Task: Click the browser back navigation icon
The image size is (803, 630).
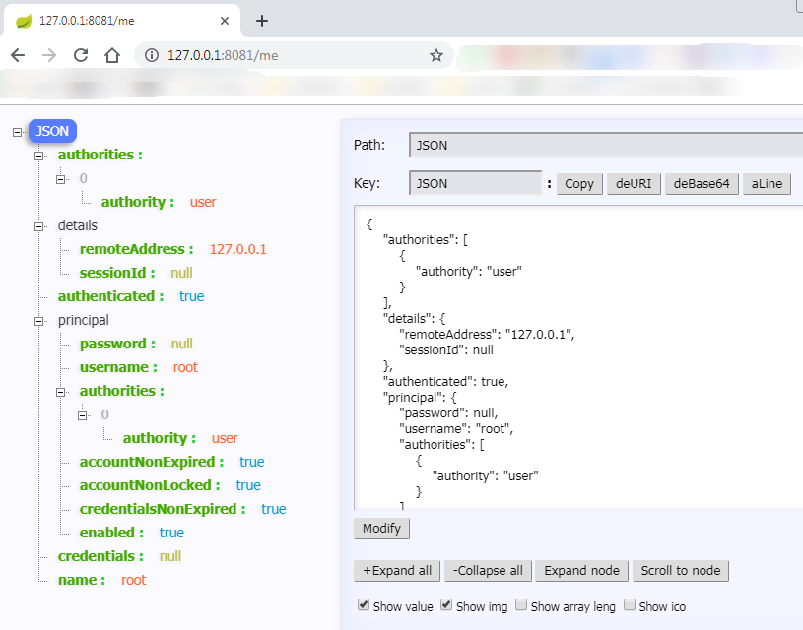Action: click(x=18, y=56)
